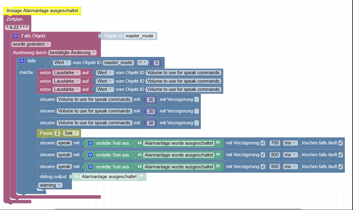Toggle mit Verzögerung checkbox on third Volume steuere row
Viewport: 353px width, 210px height.
click(197, 123)
